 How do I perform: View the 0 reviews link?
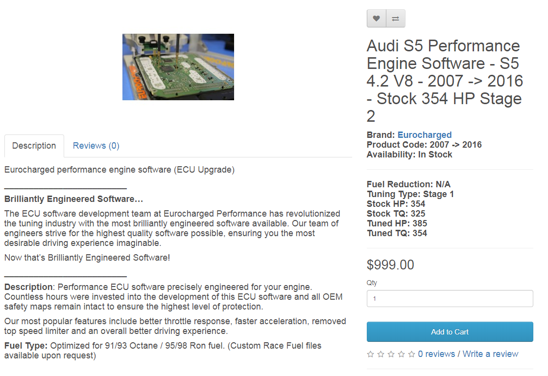[x=436, y=354]
